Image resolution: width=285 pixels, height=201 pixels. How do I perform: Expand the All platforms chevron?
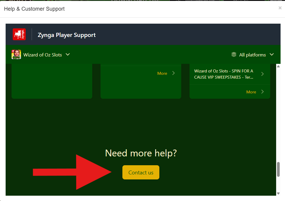[x=272, y=54]
